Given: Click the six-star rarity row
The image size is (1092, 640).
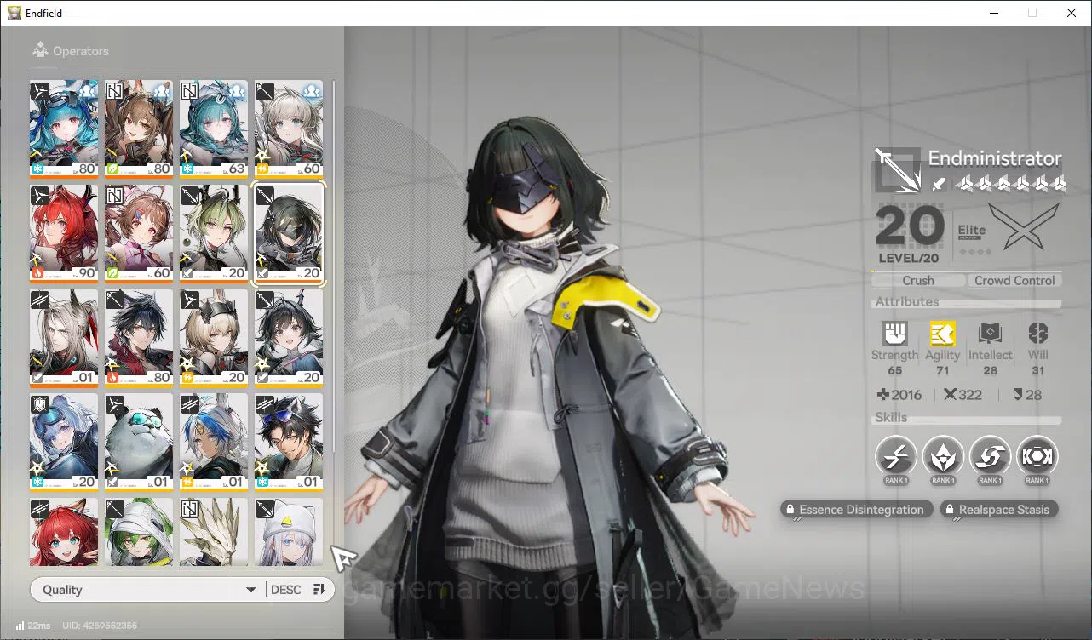Looking at the screenshot, I should [x=1010, y=183].
